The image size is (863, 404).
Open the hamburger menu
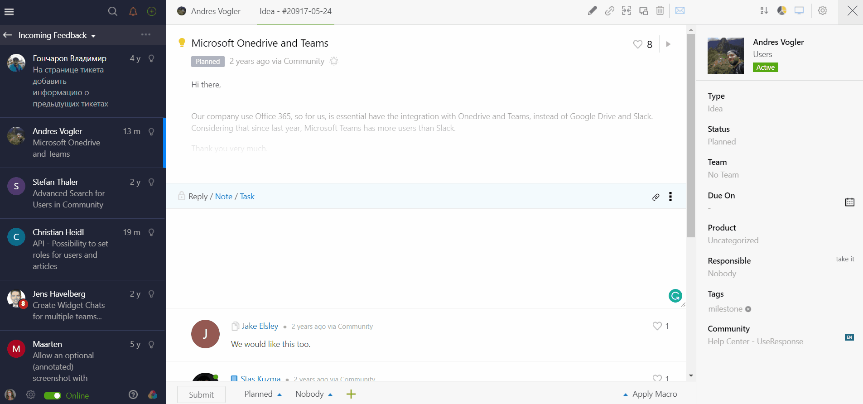[9, 11]
